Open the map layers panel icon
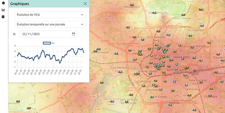225x113 pixels. coord(3,3)
